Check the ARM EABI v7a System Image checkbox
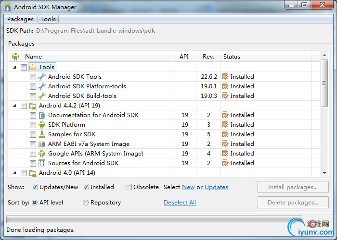Screen dimensions: 337x240 tap(33, 144)
